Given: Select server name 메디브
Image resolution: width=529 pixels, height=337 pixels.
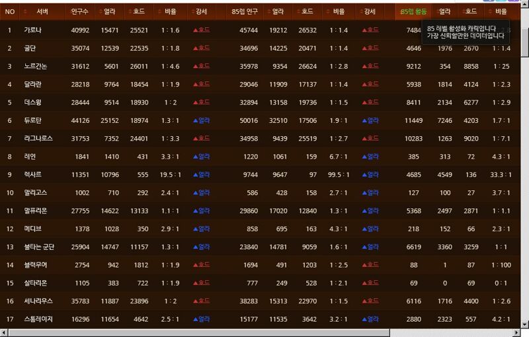Looking at the screenshot, I should (x=32, y=229).
